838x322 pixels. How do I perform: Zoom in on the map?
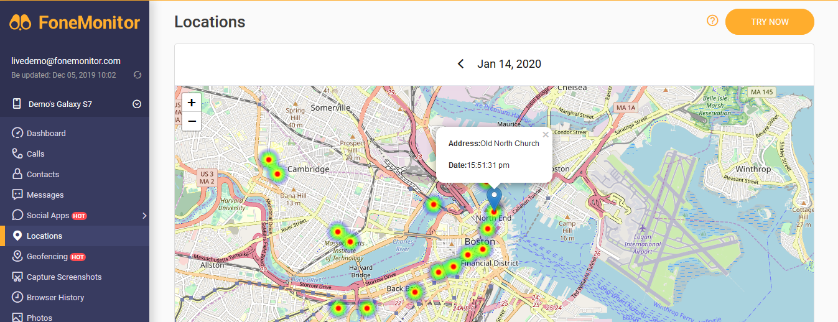[192, 103]
